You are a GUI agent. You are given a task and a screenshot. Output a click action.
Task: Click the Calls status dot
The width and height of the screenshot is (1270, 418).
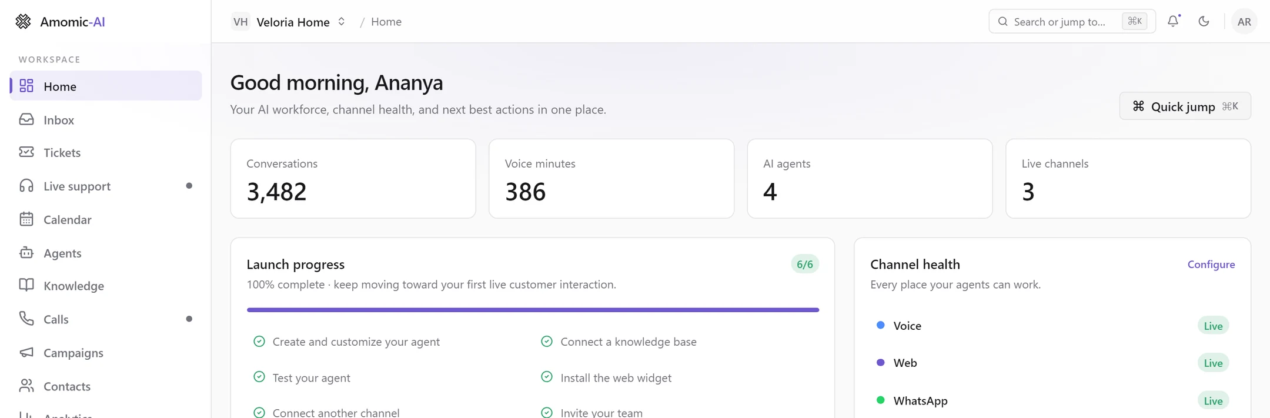tap(189, 319)
